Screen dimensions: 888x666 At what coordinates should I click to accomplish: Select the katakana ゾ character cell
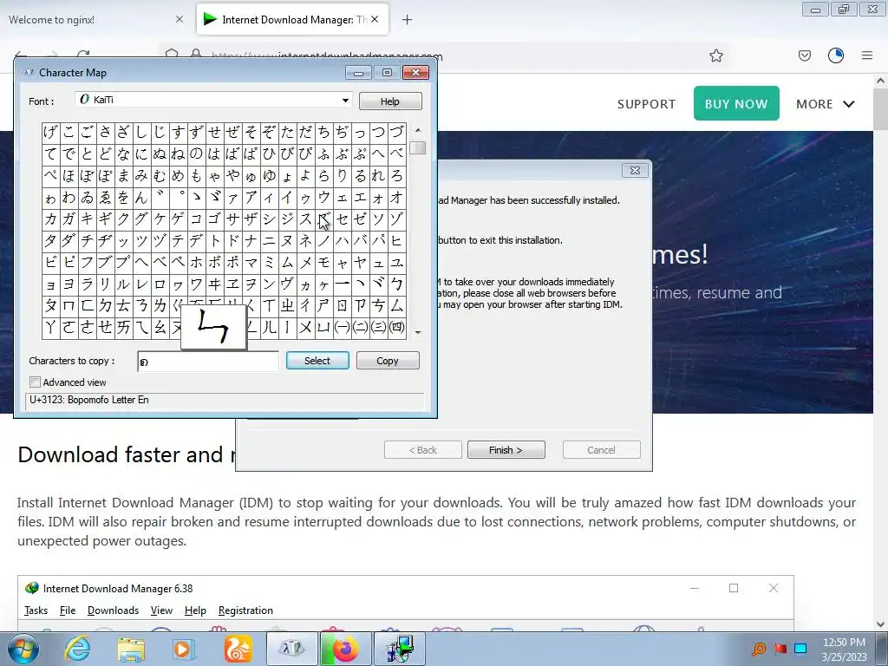(x=397, y=219)
